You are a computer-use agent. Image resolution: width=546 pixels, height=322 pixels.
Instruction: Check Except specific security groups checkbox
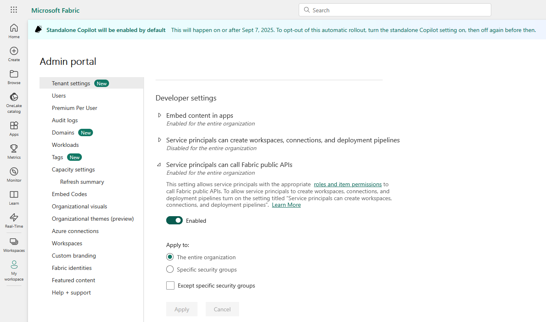point(170,285)
